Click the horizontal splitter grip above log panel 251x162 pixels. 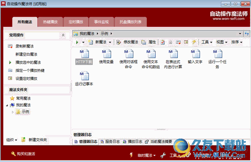coord(161,129)
